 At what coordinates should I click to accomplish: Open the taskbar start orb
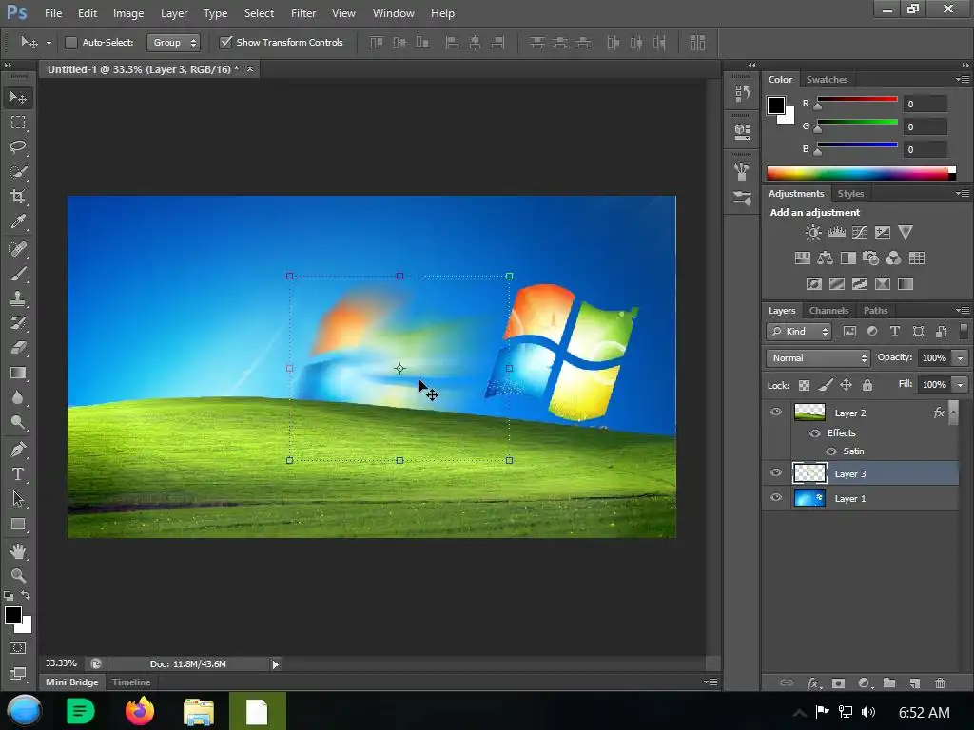pyautogui.click(x=25, y=711)
